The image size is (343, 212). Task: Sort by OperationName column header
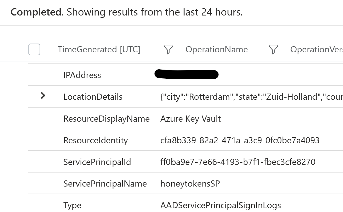[216, 49]
